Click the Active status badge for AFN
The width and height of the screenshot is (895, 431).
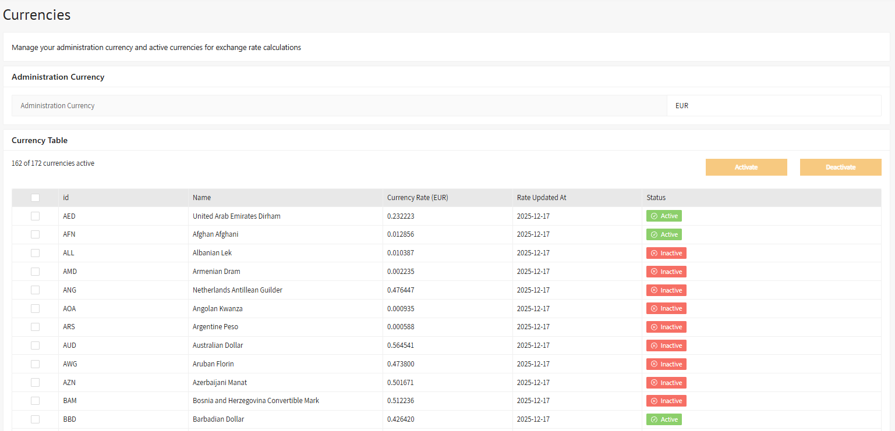(664, 234)
